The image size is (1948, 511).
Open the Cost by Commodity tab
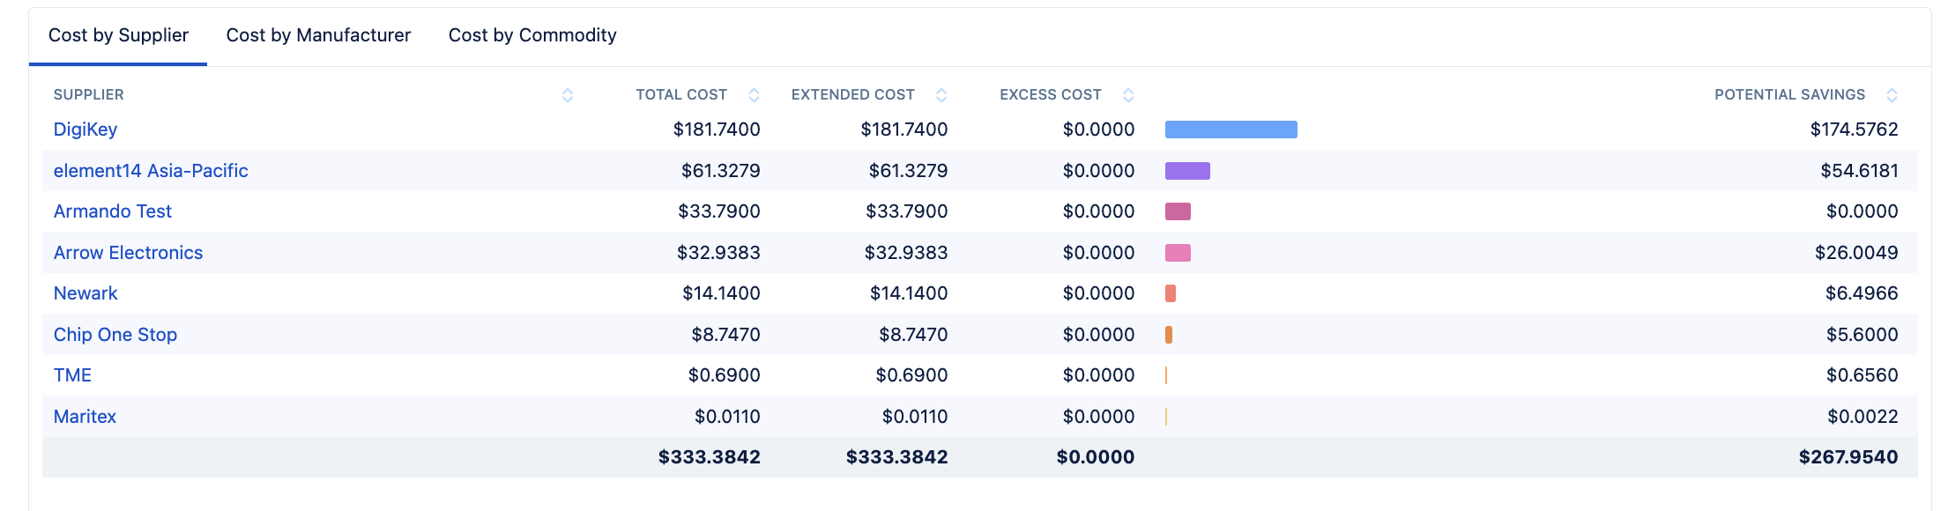532,35
